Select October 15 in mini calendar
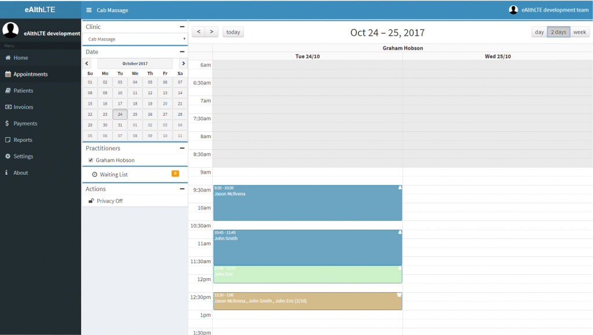593x335 pixels. click(90, 104)
